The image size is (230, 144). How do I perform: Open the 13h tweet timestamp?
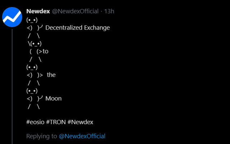(x=109, y=11)
